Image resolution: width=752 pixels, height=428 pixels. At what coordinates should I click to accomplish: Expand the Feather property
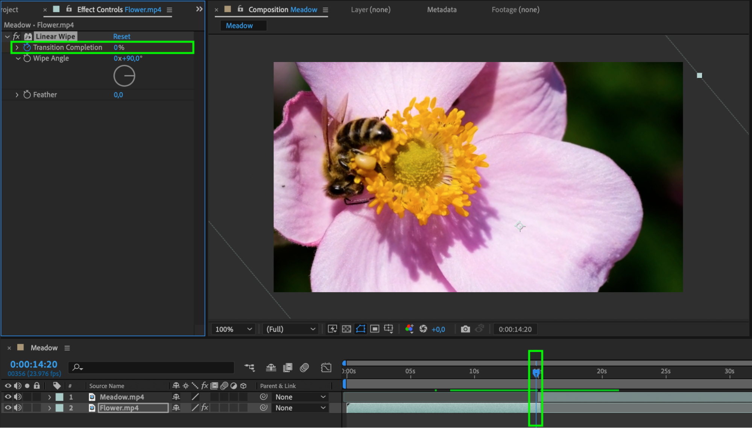(17, 95)
